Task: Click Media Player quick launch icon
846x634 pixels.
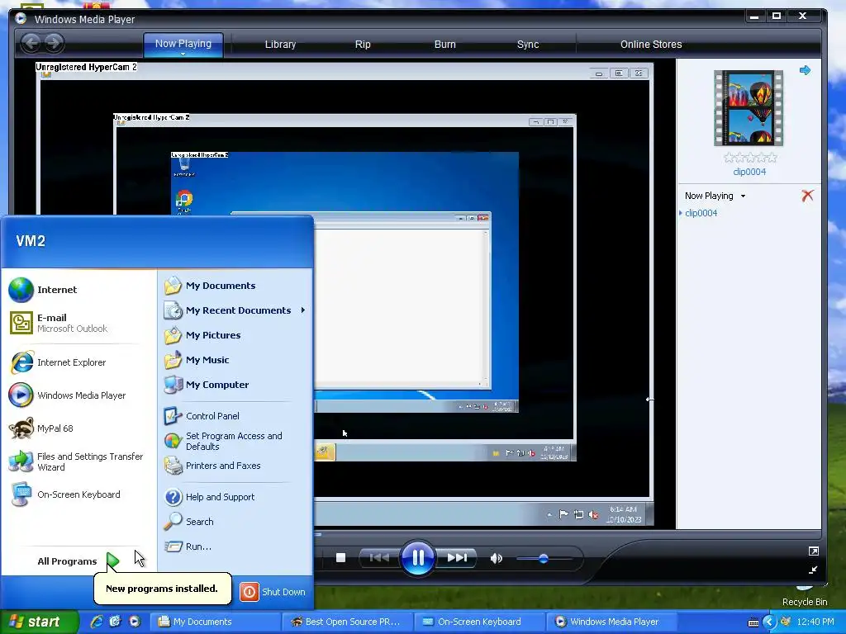Action: point(135,622)
